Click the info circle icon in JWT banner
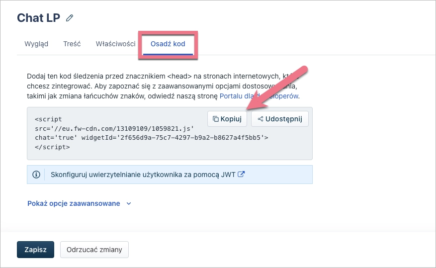Image resolution: width=436 pixels, height=268 pixels. pyautogui.click(x=36, y=175)
